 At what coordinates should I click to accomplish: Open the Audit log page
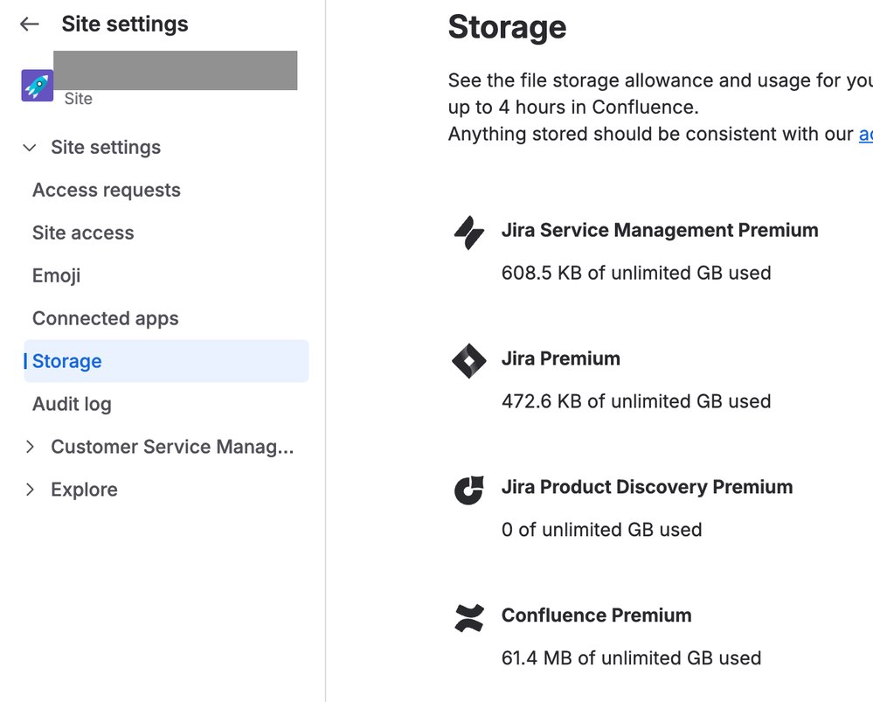72,405
